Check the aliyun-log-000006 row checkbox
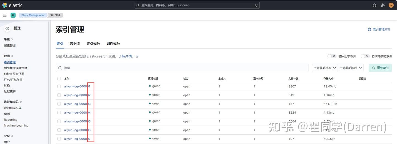Viewport: 397px width, 144px height. click(59, 130)
